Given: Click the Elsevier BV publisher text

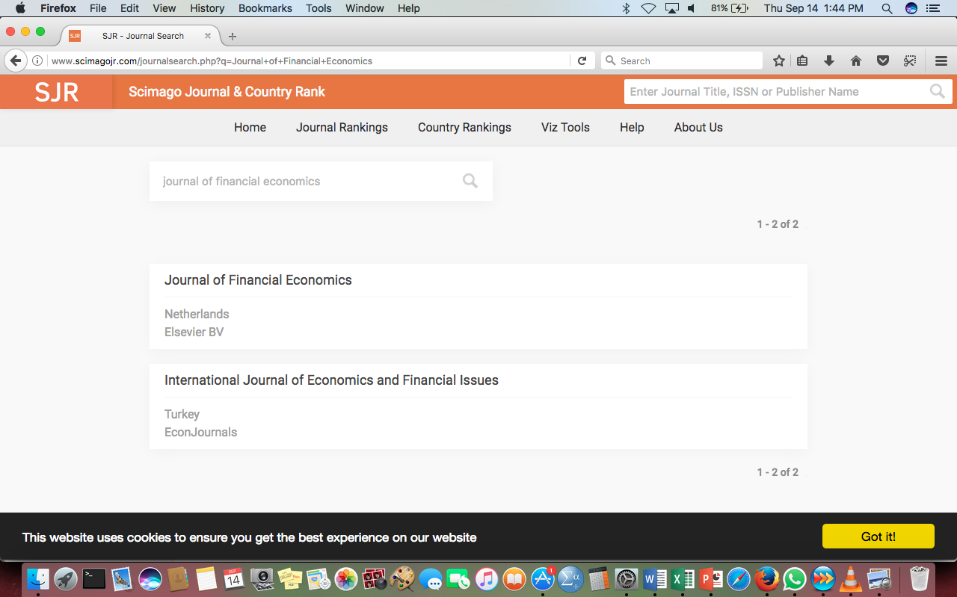Looking at the screenshot, I should [194, 332].
